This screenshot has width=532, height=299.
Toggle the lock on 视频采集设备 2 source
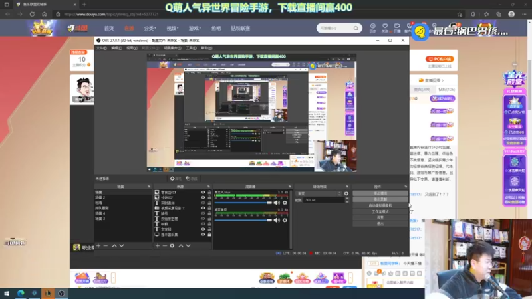(x=209, y=208)
